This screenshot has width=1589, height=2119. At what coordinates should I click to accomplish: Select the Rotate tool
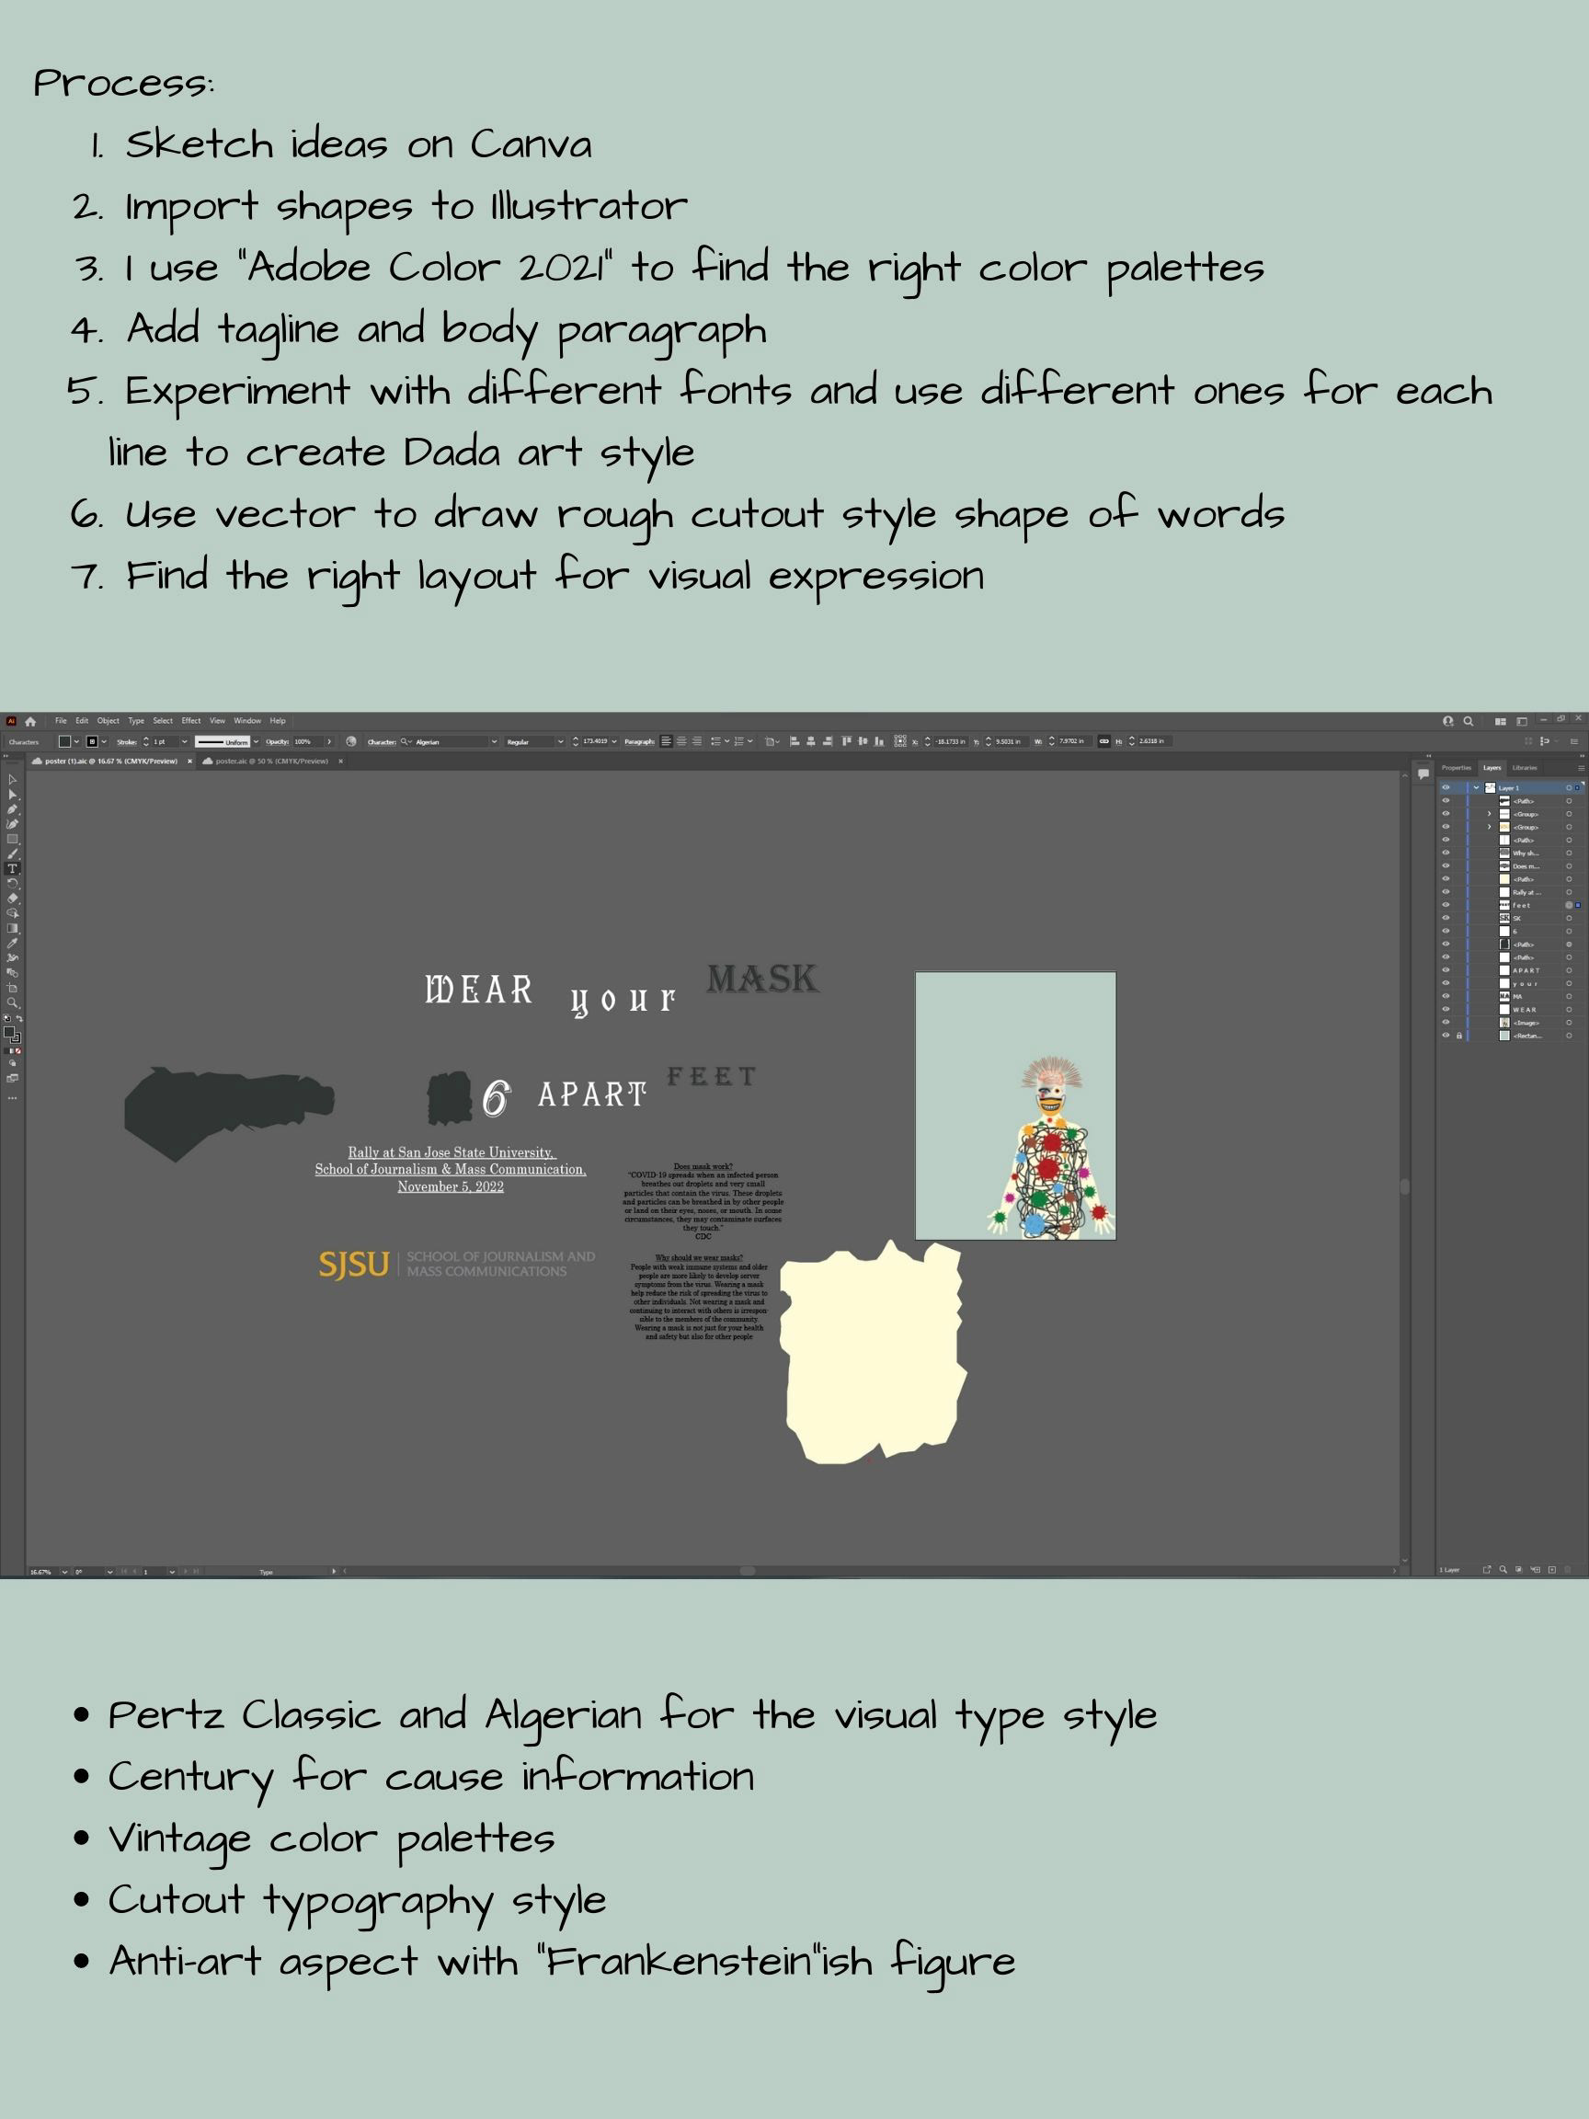14,883
